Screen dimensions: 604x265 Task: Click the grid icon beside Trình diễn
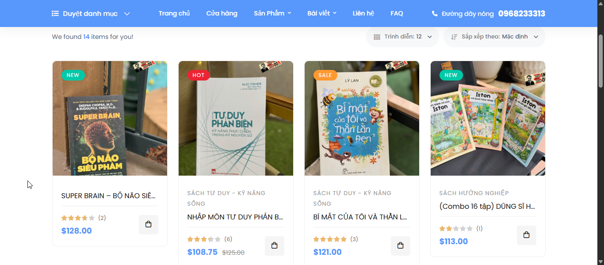[x=377, y=37]
